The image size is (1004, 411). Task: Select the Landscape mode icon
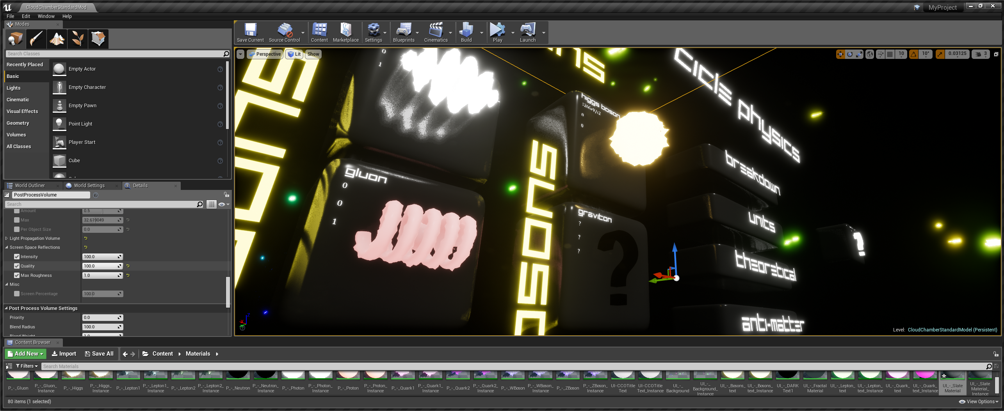[x=57, y=39]
